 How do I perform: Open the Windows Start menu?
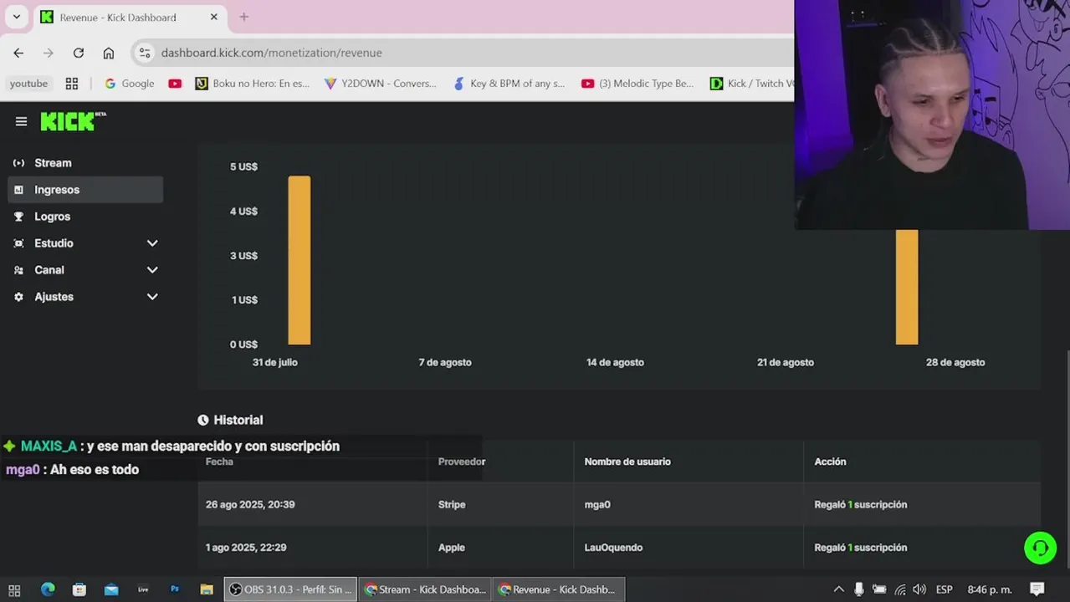[x=14, y=589]
